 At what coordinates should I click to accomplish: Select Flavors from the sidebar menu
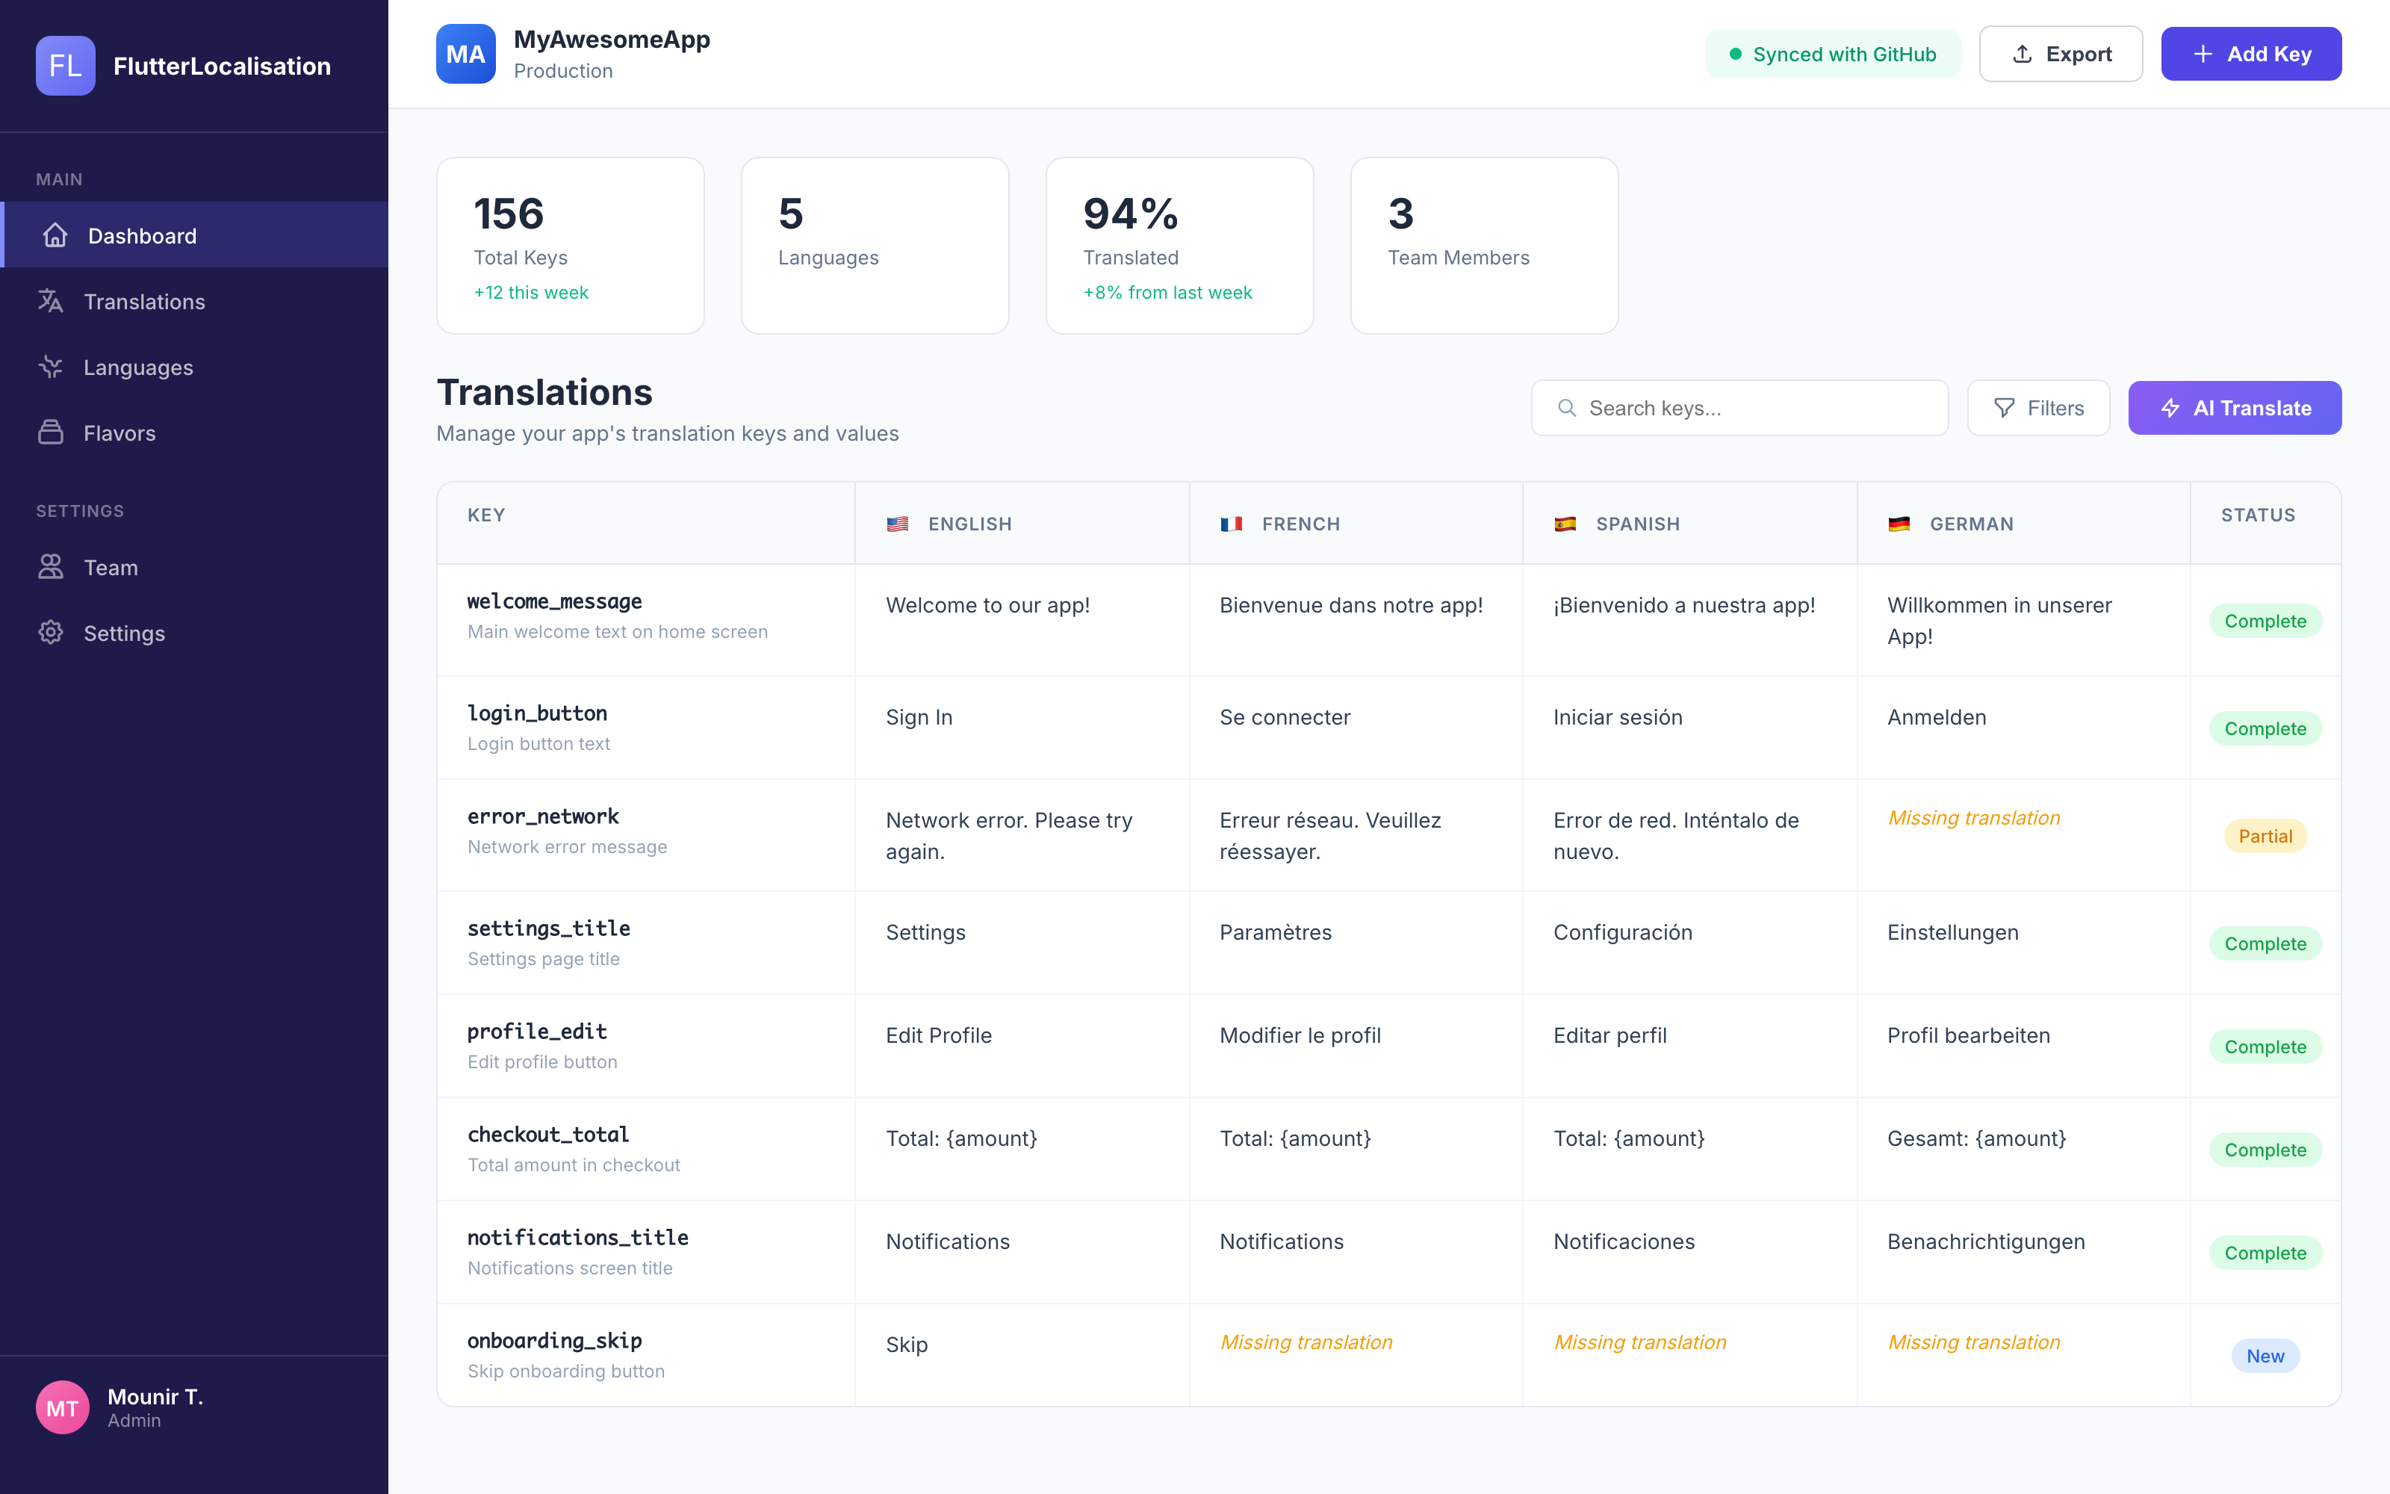[119, 432]
